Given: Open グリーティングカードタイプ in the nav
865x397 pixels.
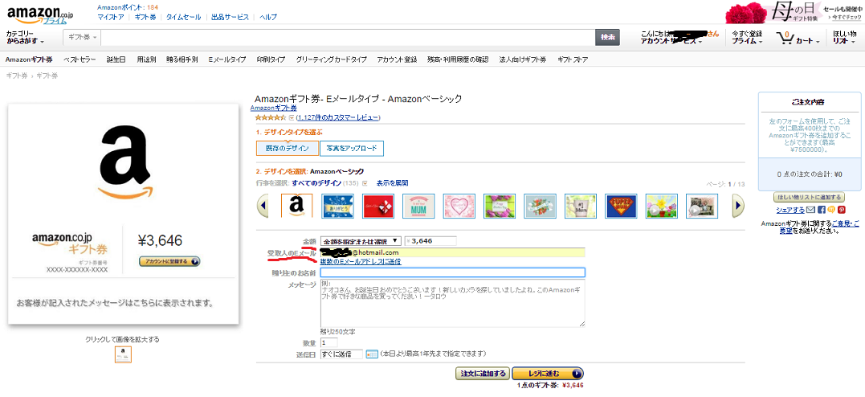Looking at the screenshot, I should 331,59.
